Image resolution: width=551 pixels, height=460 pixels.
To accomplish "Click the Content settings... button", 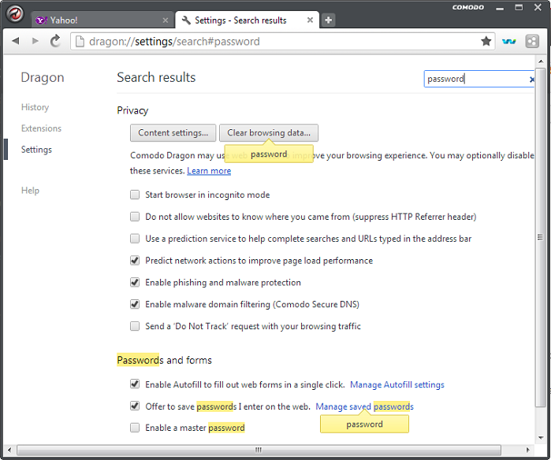I will pos(173,133).
